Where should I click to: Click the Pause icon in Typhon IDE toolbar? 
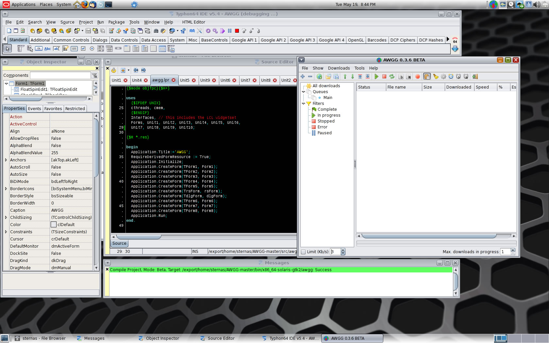coord(230,31)
